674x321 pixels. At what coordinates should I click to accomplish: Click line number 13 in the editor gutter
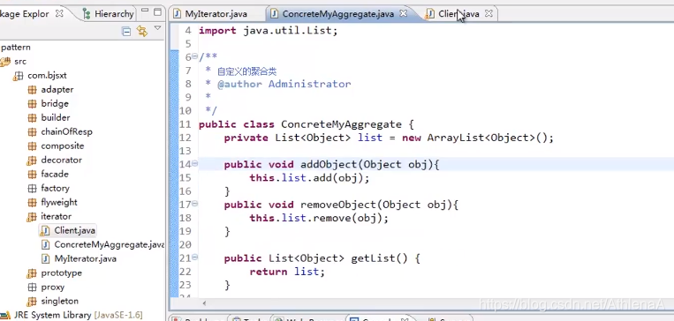click(186, 152)
